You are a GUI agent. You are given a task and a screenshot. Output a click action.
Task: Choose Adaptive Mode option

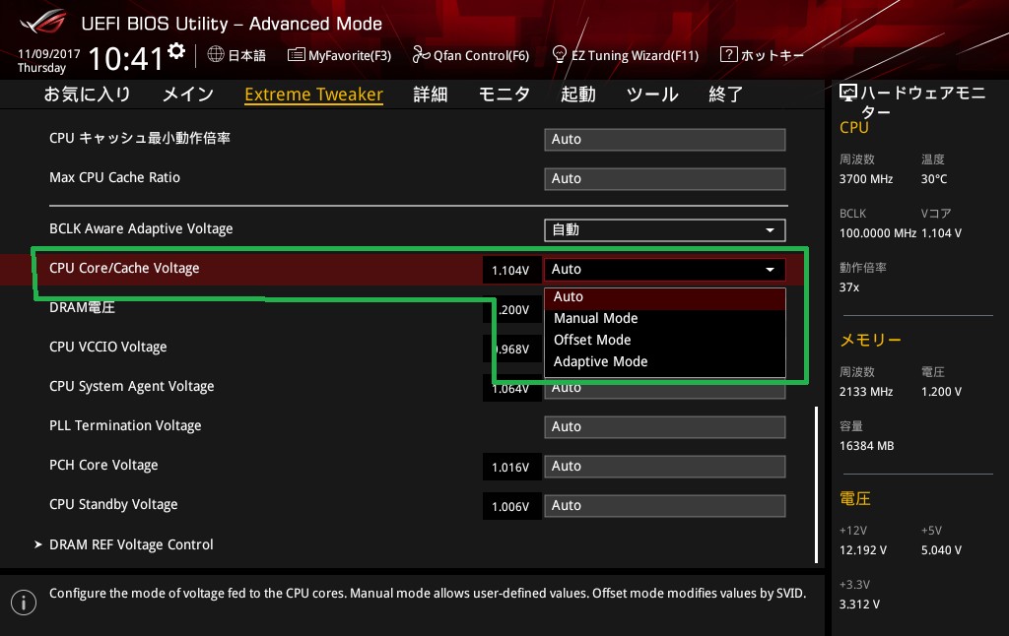coord(665,361)
